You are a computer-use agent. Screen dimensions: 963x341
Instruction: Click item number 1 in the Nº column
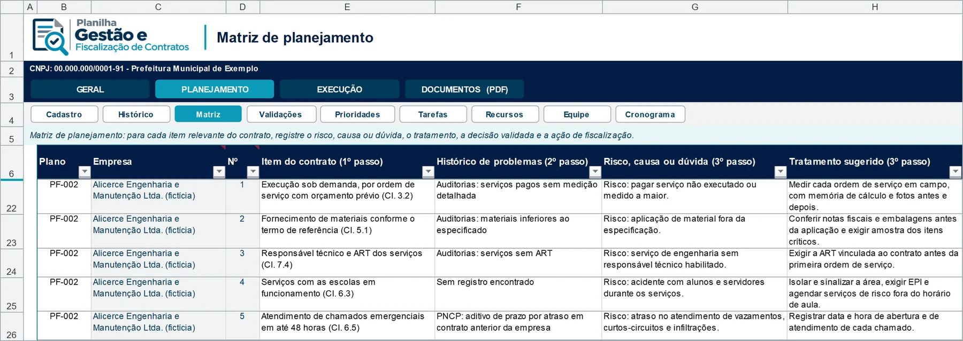point(242,185)
